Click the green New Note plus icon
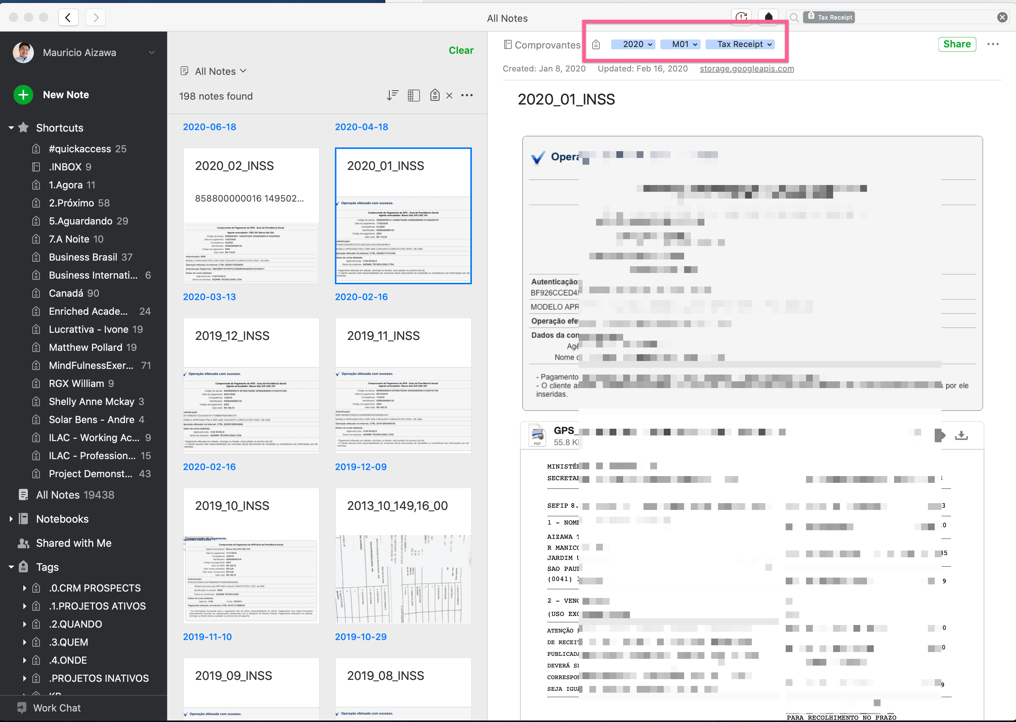 [x=23, y=95]
